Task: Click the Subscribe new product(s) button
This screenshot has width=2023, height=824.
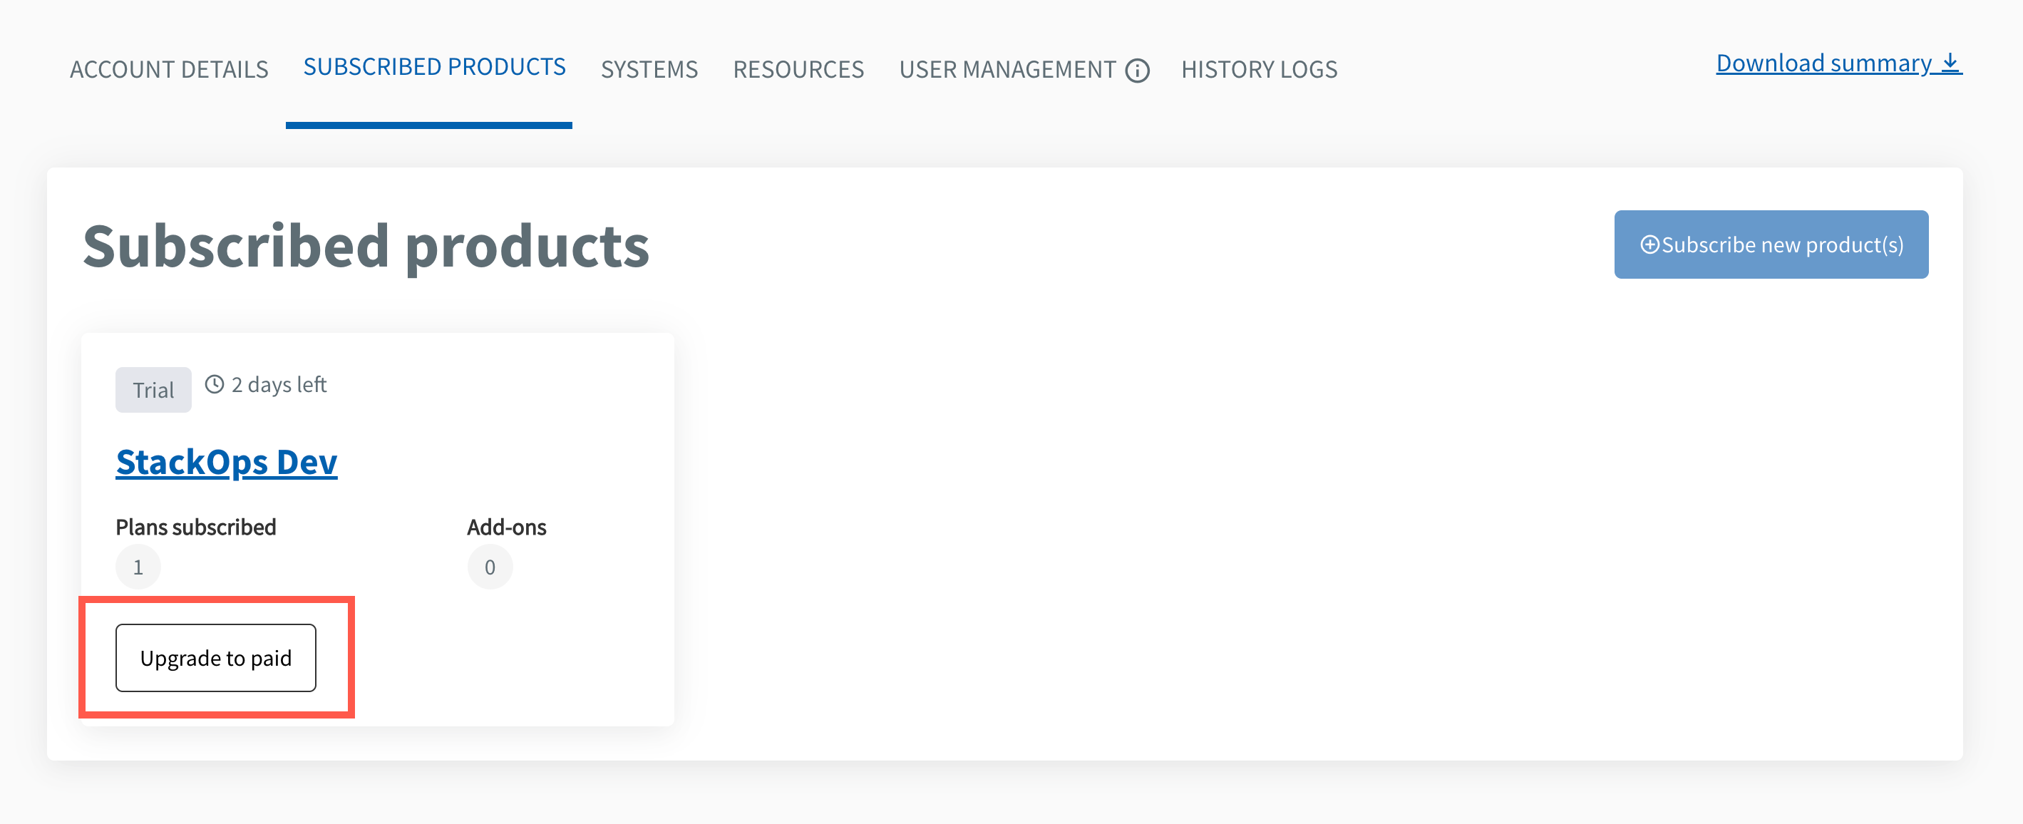Action: (x=1771, y=244)
